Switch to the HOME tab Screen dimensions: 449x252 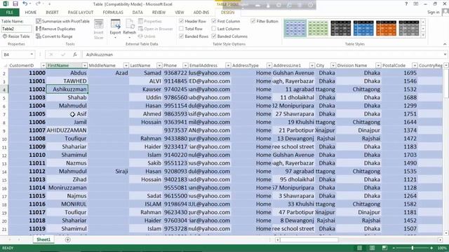[31, 13]
